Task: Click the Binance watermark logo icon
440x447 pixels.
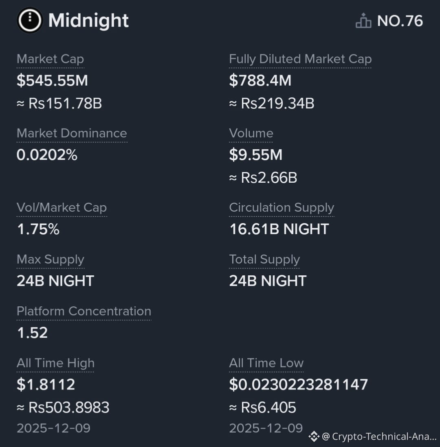Action: pyautogui.click(x=314, y=436)
